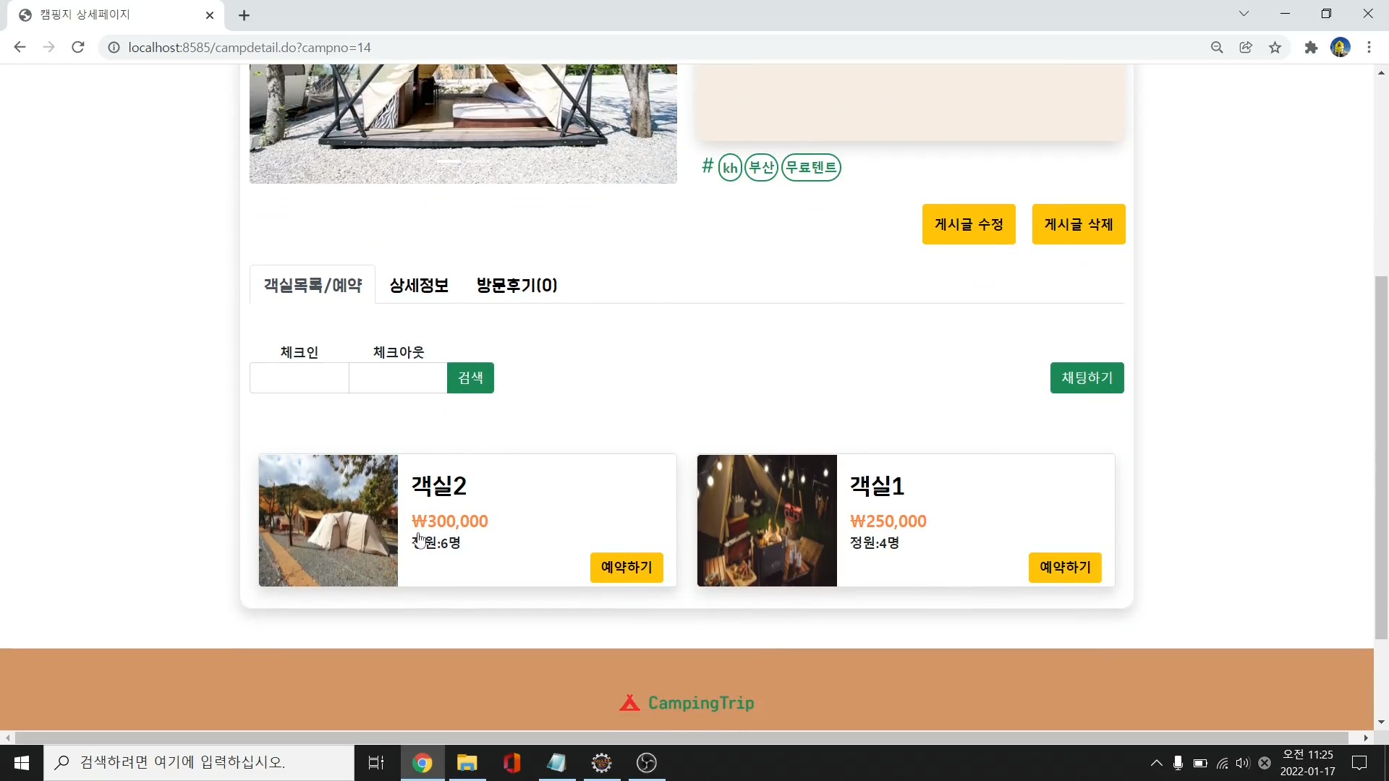Expand the tab search chevron
Screen dimensions: 1389x781
pos(1244,14)
